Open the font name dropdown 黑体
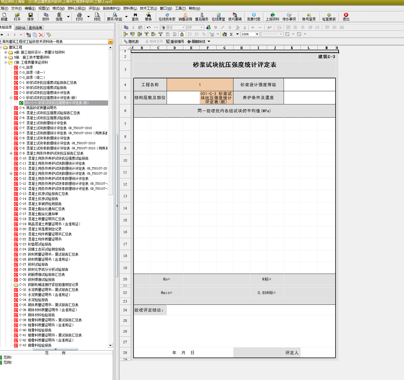The image size is (404, 380). (183, 28)
